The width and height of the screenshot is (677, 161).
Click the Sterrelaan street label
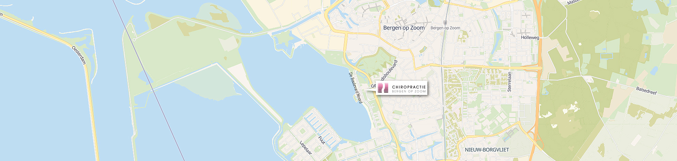(x=510, y=82)
